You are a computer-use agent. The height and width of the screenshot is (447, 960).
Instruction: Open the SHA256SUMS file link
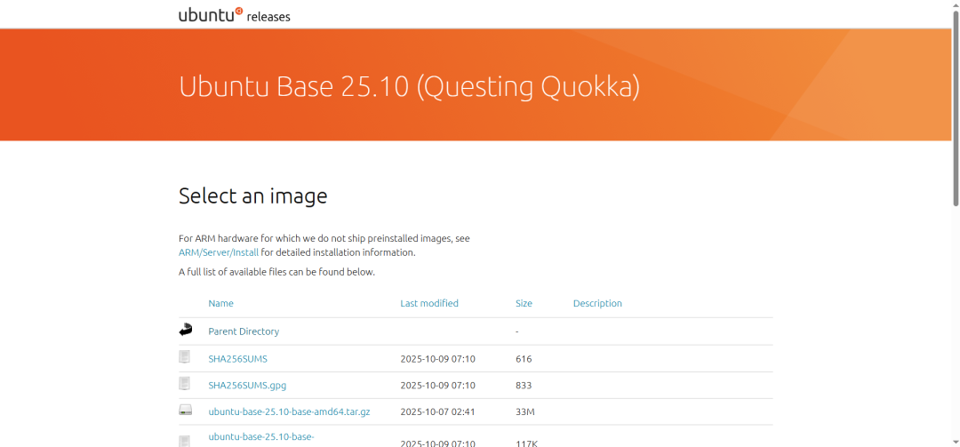[237, 359]
